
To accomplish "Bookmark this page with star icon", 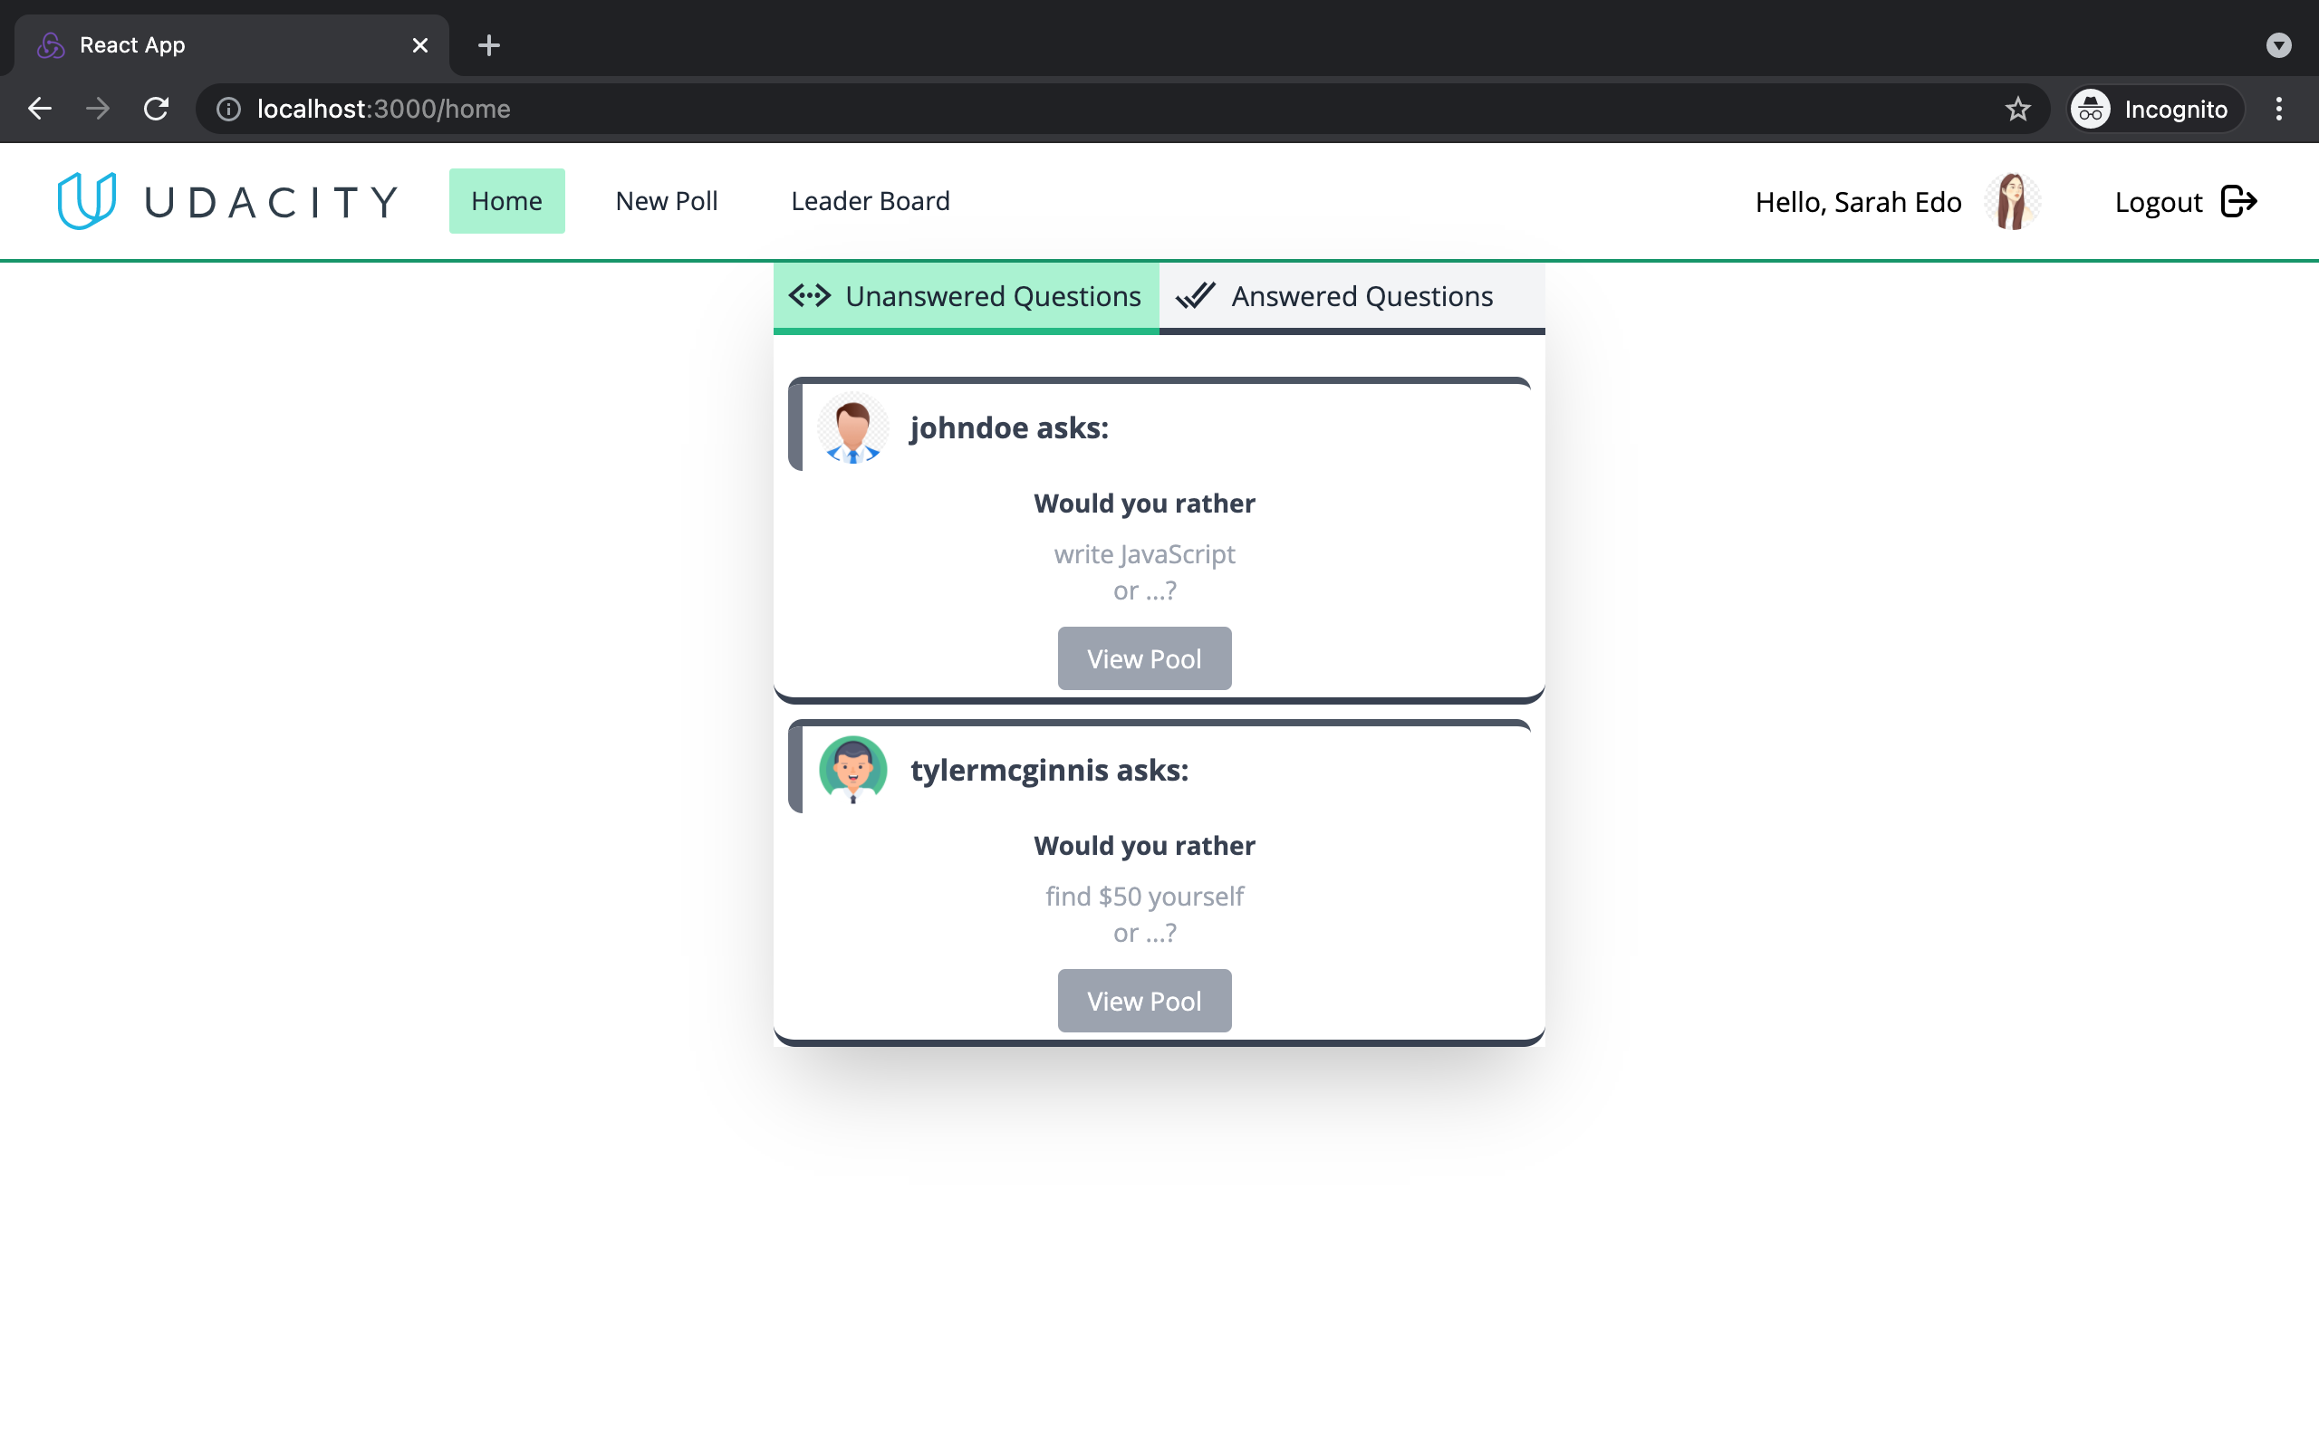I will pyautogui.click(x=2017, y=110).
